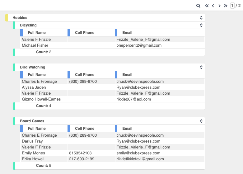
Task: Click (630) 289-6700 in Board Games
Action: 83,135
